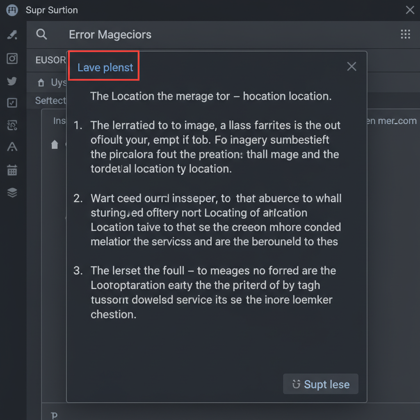Screen dimensions: 420x420
Task: Select the Seftect menu item
Action: tap(50, 100)
